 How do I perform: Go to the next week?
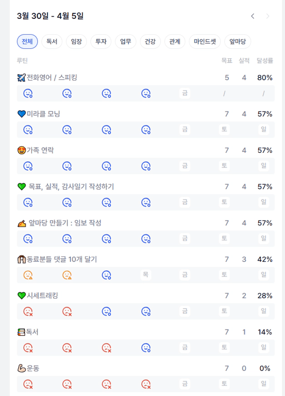267,16
